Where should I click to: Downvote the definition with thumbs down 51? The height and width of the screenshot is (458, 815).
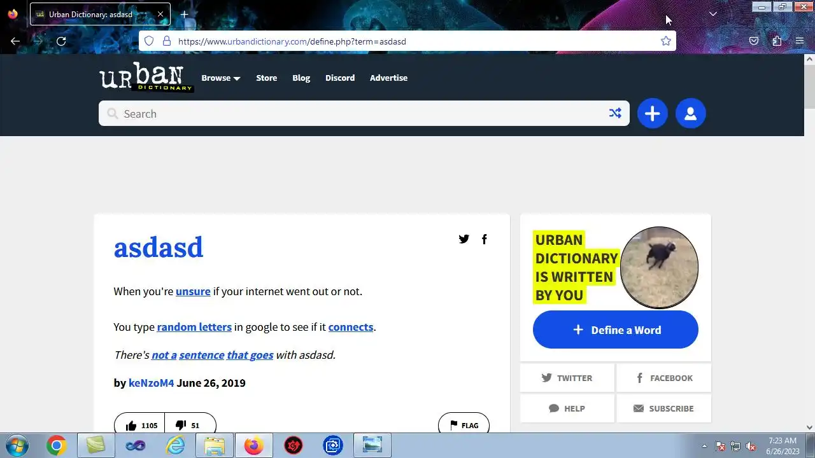190,425
